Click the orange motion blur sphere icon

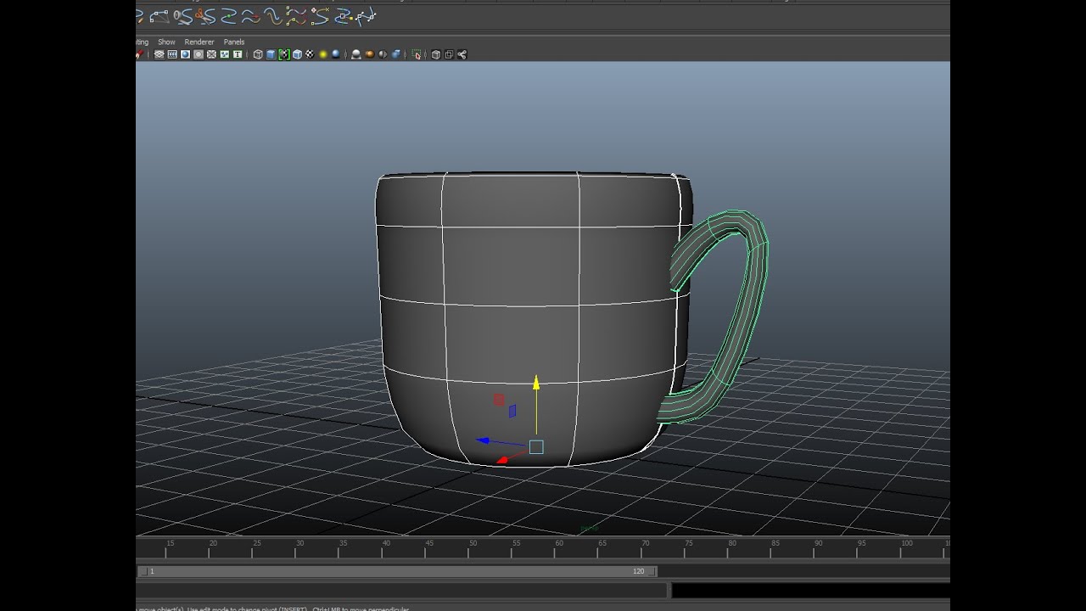[369, 54]
